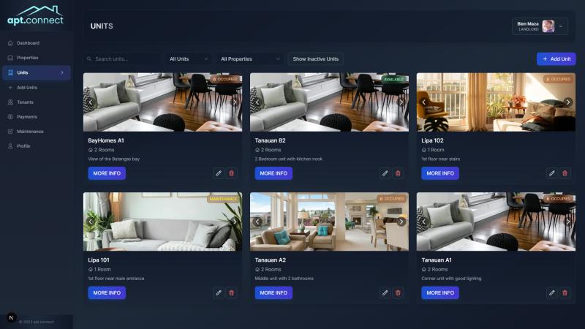This screenshot has width=585, height=329.
Task: Show next photo of Lipa 102
Action: tap(568, 102)
